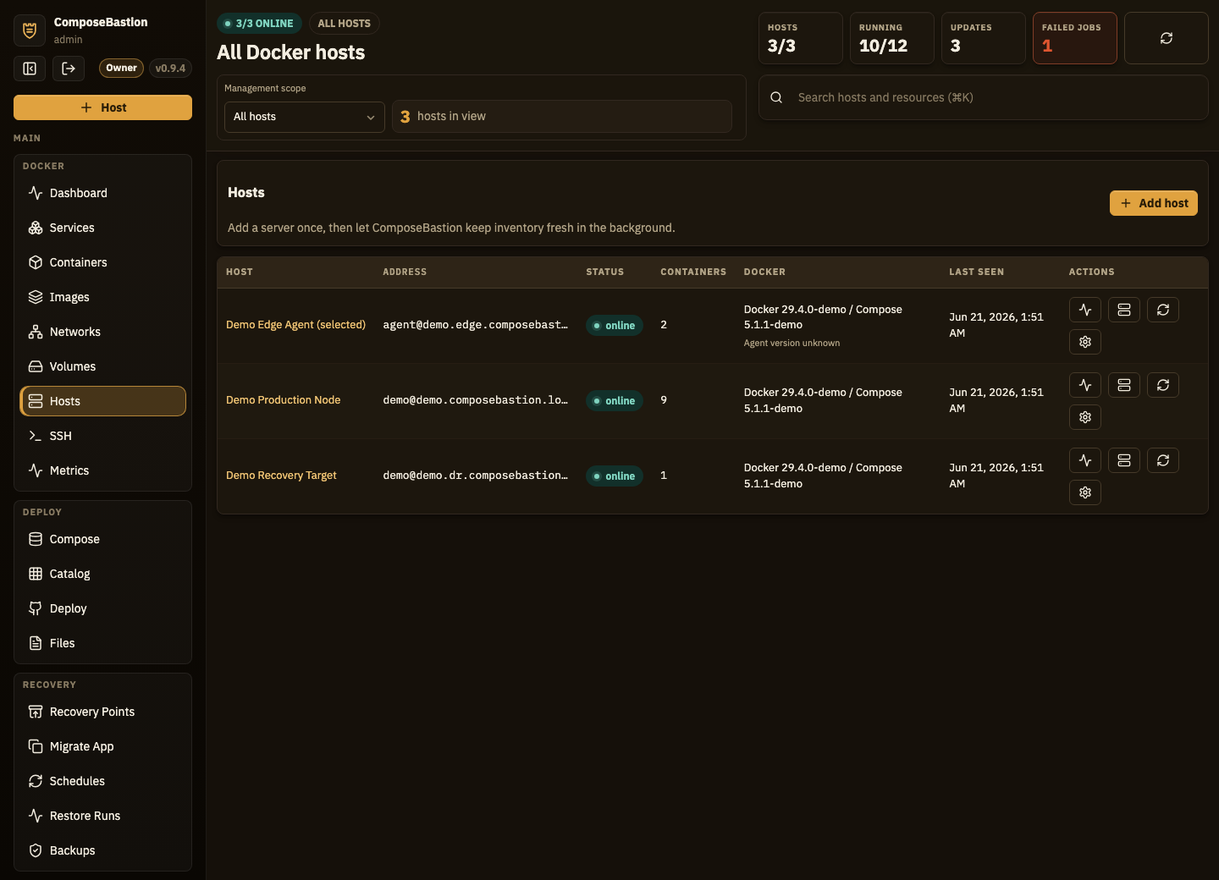
Task: Go to Volumes page
Action: pos(102,366)
